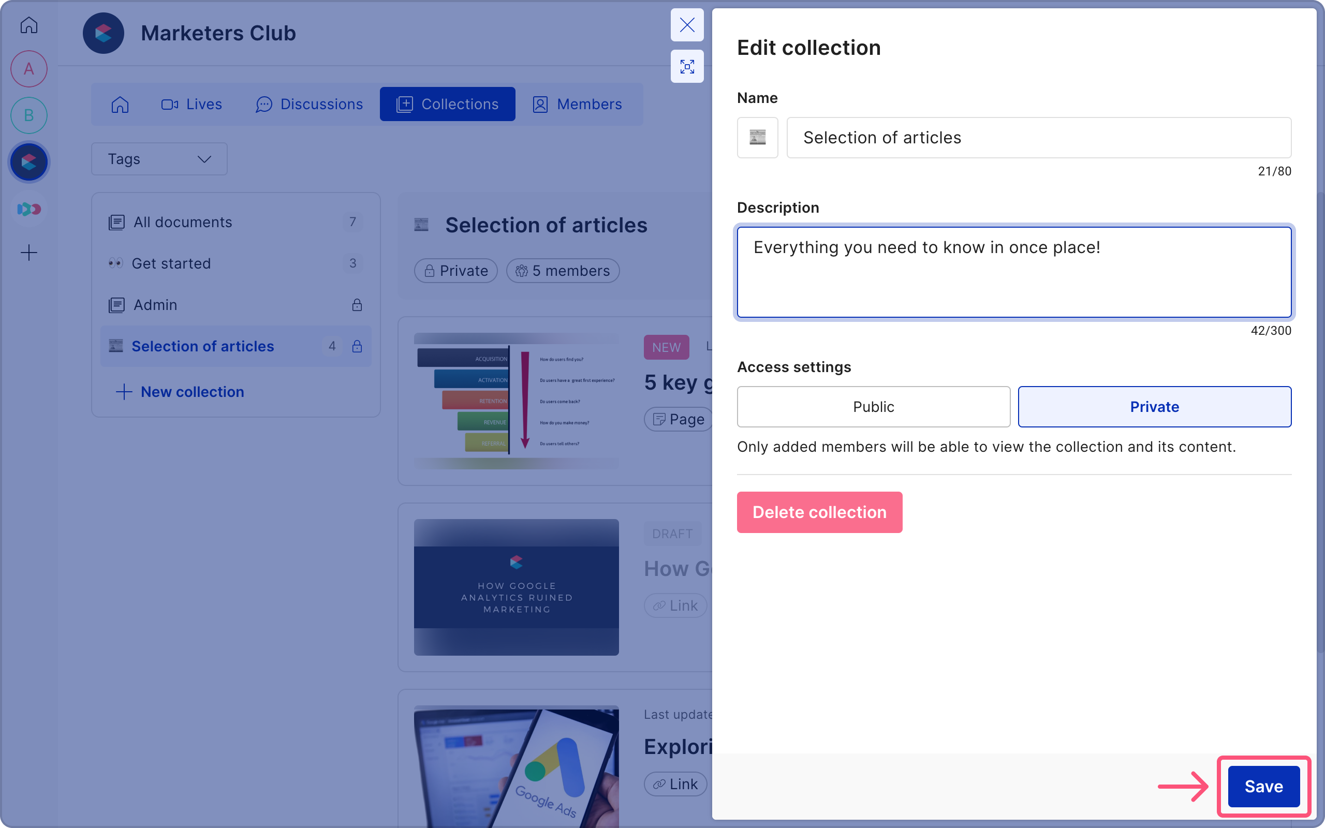This screenshot has height=828, width=1325.
Task: Select the Marketers Club logo in the sidebar
Action: (x=28, y=161)
